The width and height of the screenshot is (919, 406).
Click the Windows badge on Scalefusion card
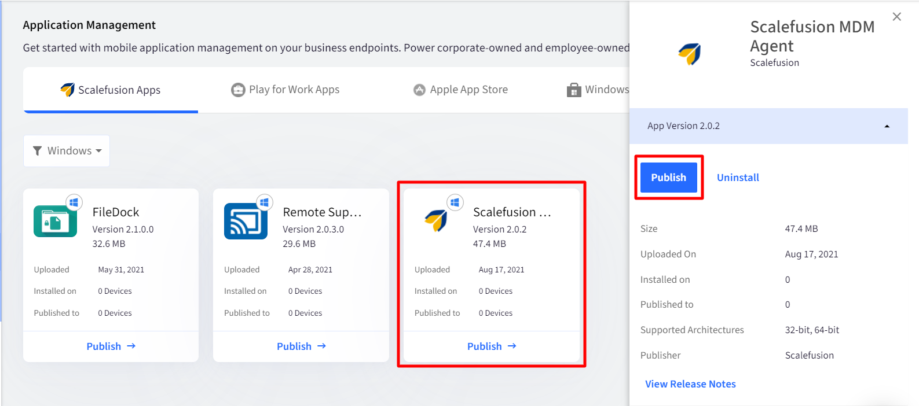coord(455,202)
